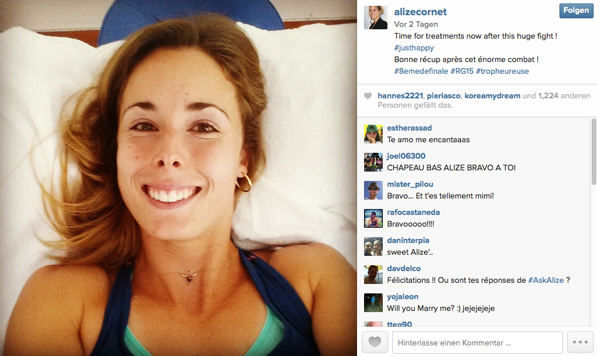Open mister_pilou's avatar thumbnail
The width and height of the screenshot is (597, 356).
pyautogui.click(x=373, y=190)
